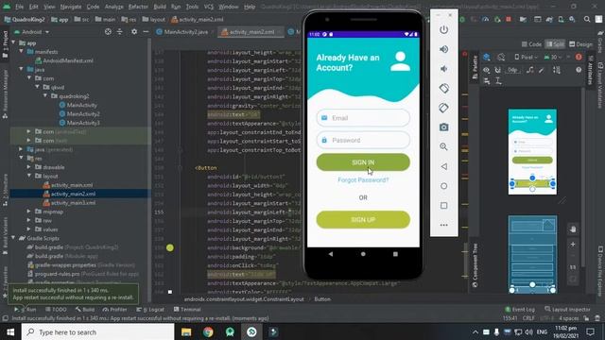Expand the drawable folder

(29, 167)
